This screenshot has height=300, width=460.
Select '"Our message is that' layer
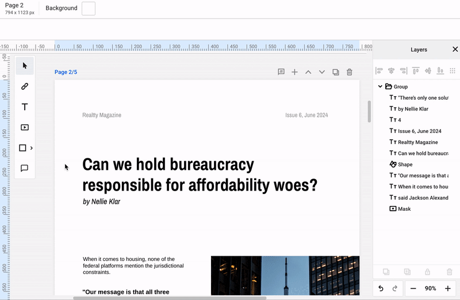coord(419,176)
